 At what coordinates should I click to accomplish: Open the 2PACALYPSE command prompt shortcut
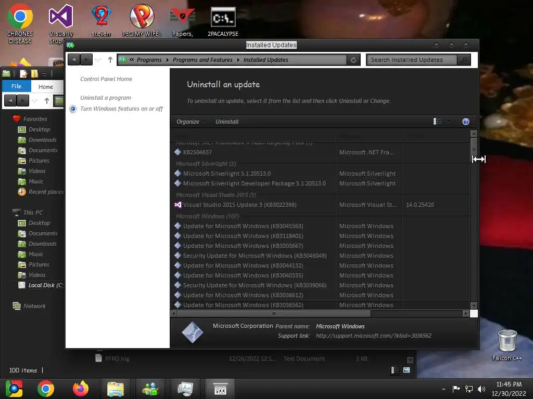tap(223, 20)
